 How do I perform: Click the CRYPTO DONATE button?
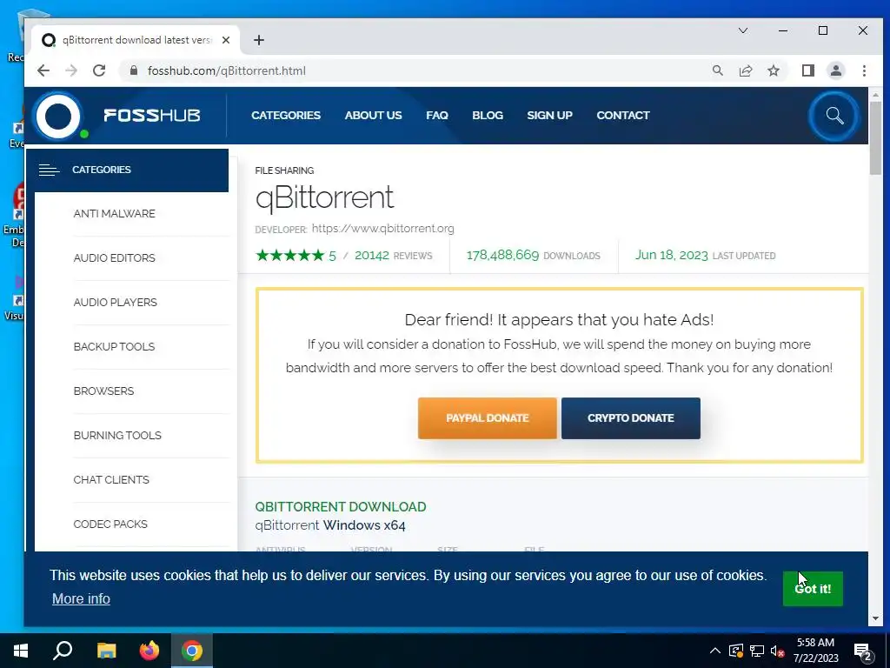pyautogui.click(x=631, y=418)
